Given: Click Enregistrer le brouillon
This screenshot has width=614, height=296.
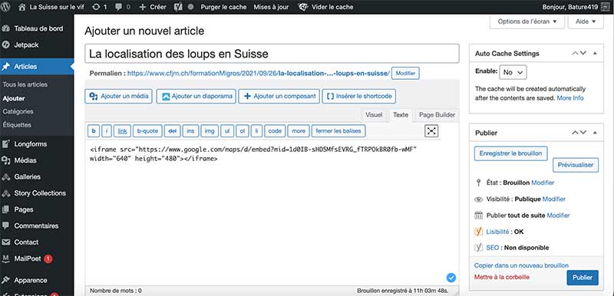Looking at the screenshot, I should click(x=510, y=153).
